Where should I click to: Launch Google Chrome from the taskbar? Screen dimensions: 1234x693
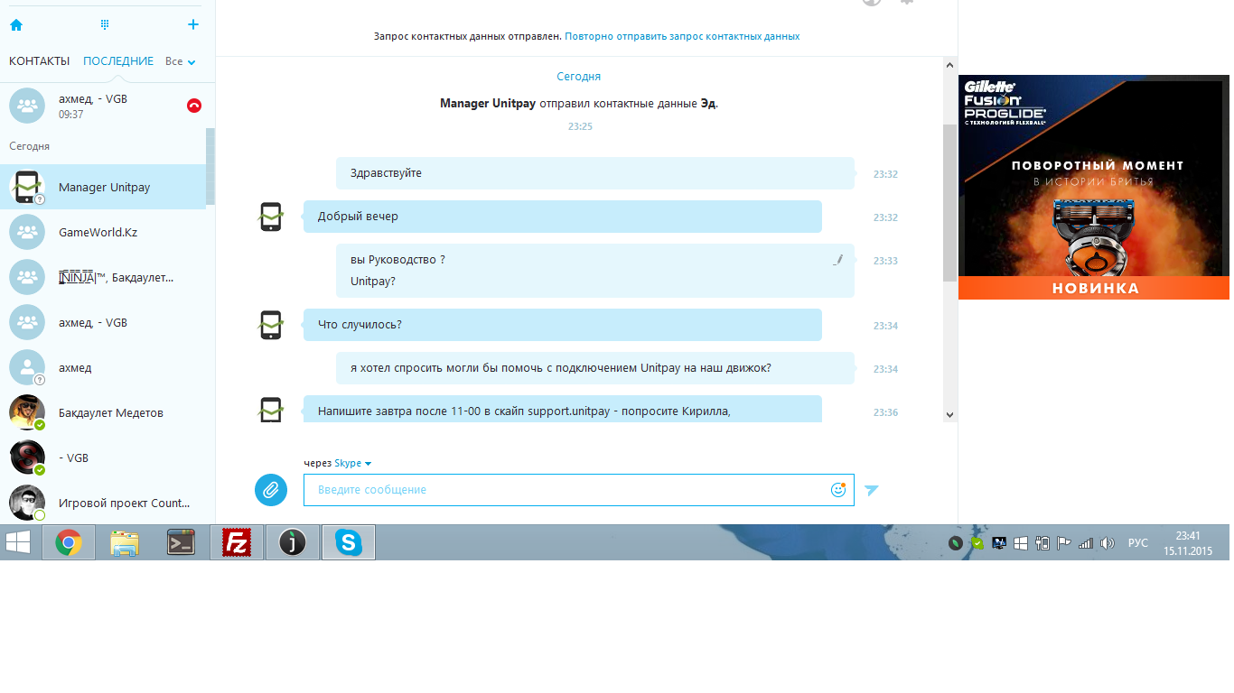pyautogui.click(x=69, y=542)
